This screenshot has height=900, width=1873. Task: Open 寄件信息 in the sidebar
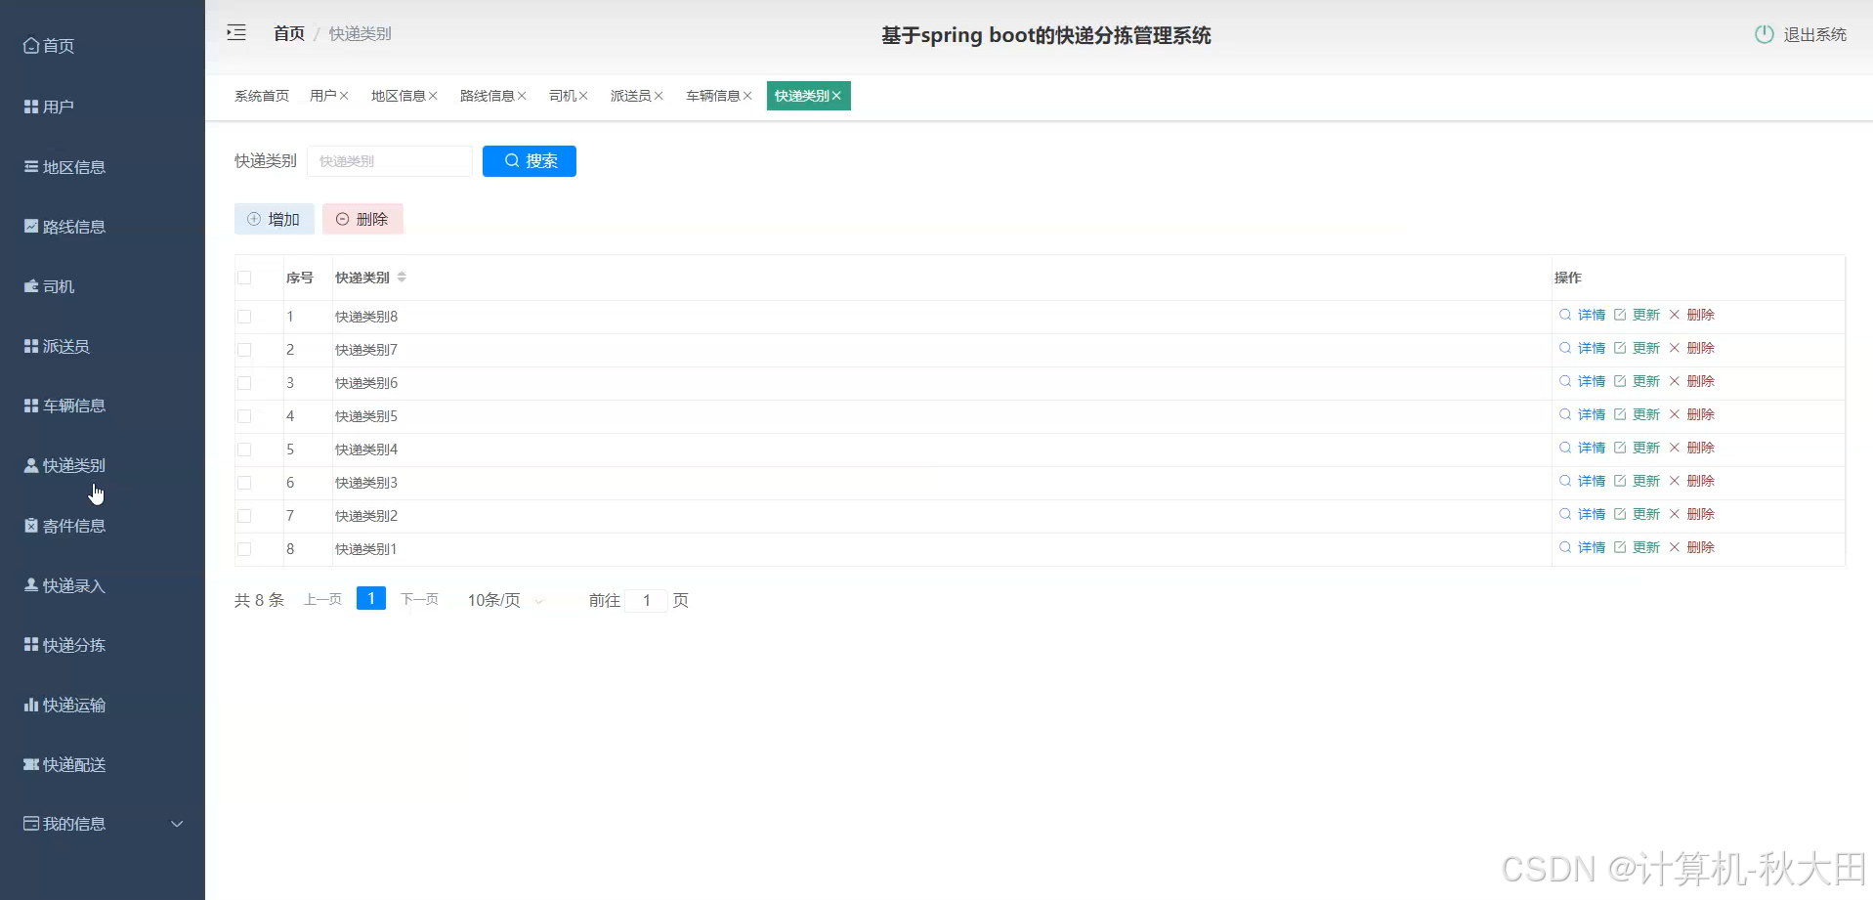(x=64, y=526)
